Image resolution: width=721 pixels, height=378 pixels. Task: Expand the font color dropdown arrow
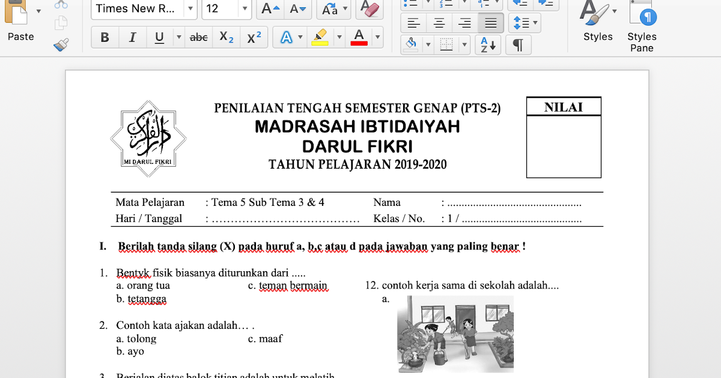377,37
